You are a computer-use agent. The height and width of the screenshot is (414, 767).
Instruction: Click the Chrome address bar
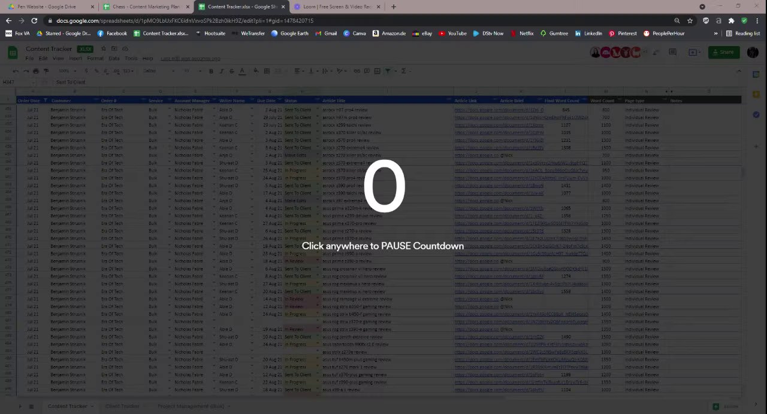pyautogui.click(x=360, y=20)
